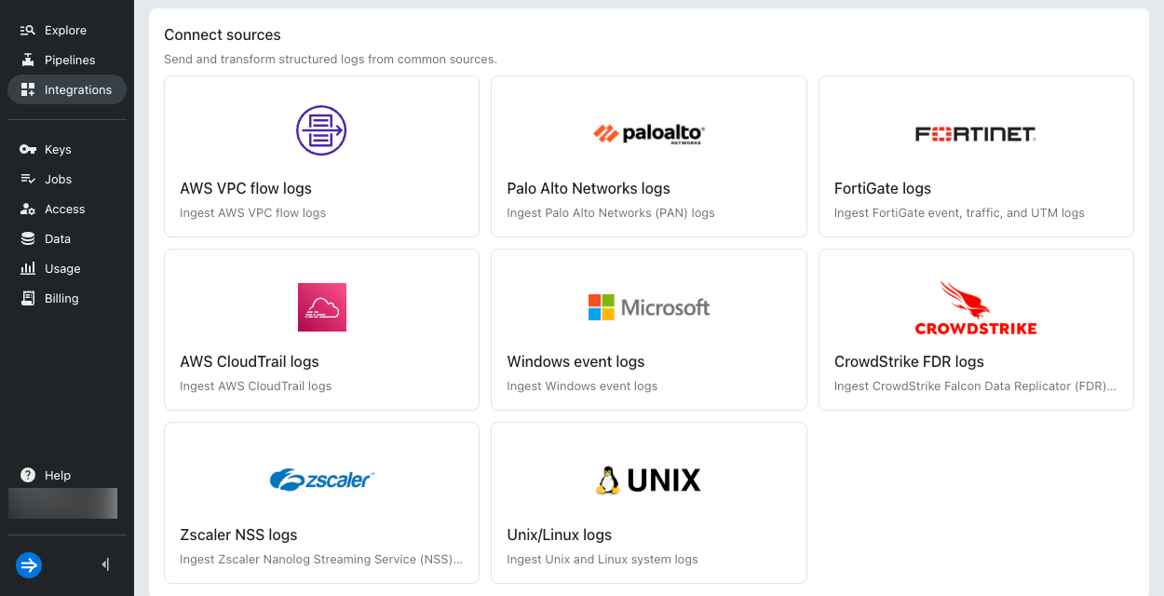Click the Jobs checklist icon
1164x596 pixels.
point(28,179)
